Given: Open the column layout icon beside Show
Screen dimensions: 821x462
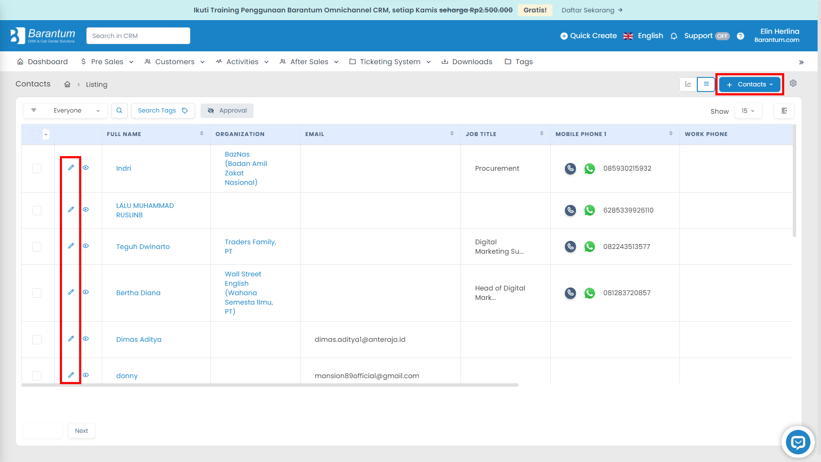Looking at the screenshot, I should (784, 111).
